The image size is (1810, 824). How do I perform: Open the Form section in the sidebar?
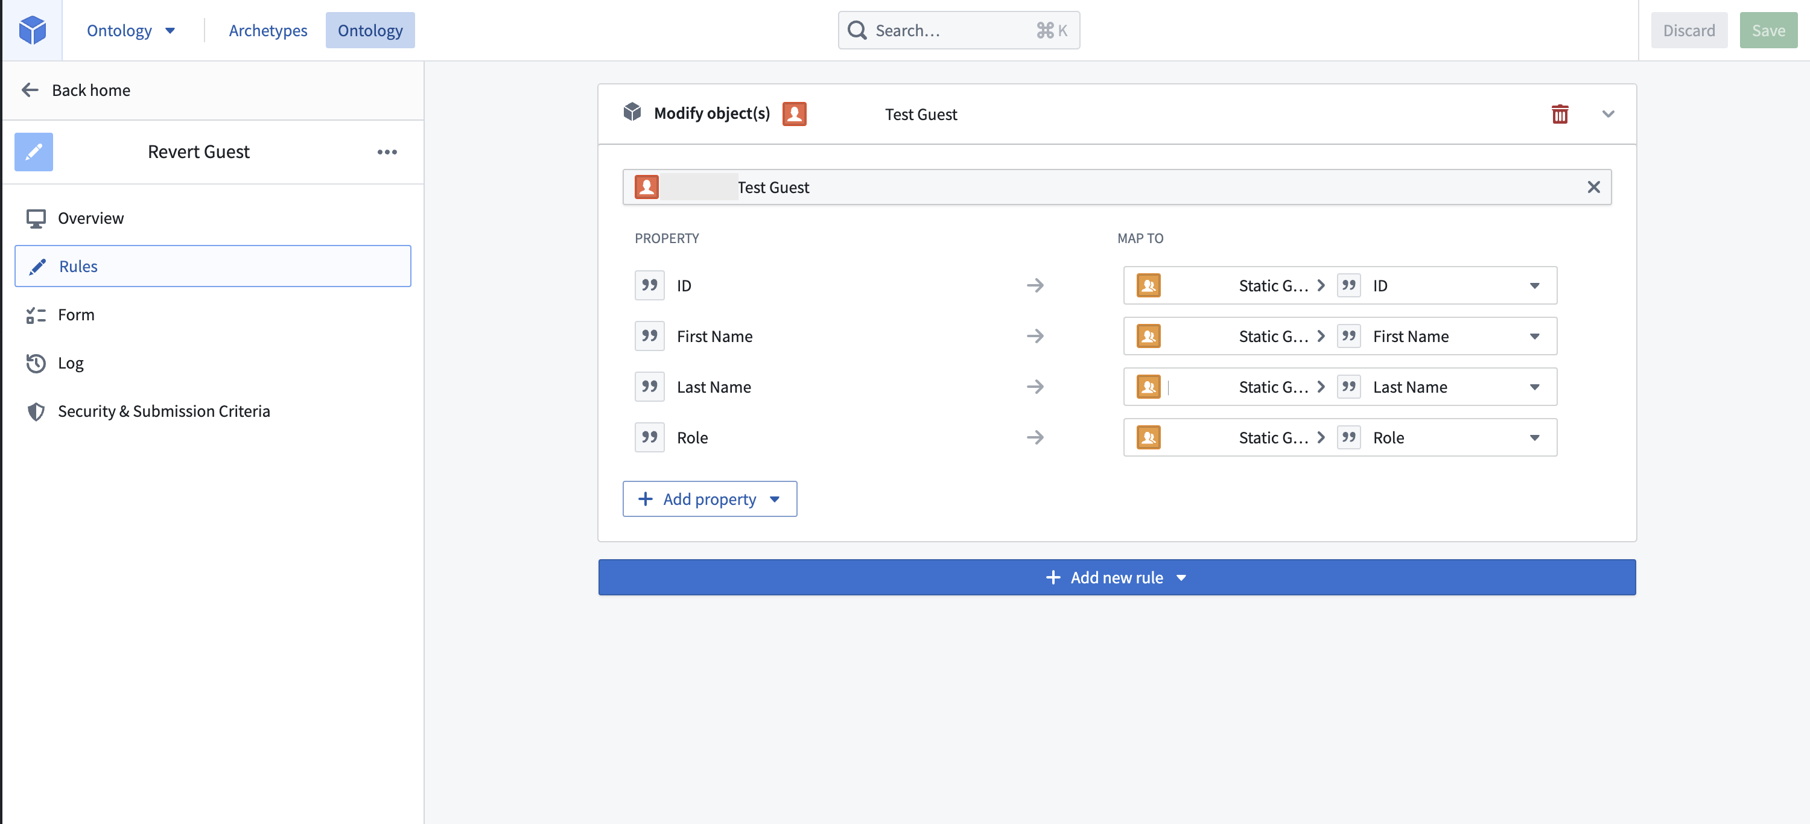coord(76,315)
